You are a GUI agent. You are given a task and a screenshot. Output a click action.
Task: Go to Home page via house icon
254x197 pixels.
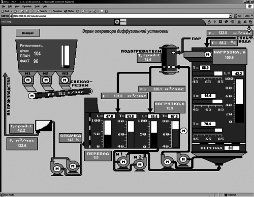pos(33,11)
